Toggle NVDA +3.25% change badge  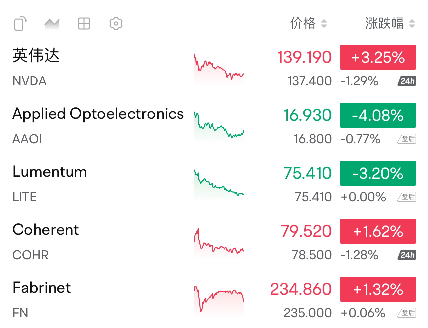pos(378,57)
